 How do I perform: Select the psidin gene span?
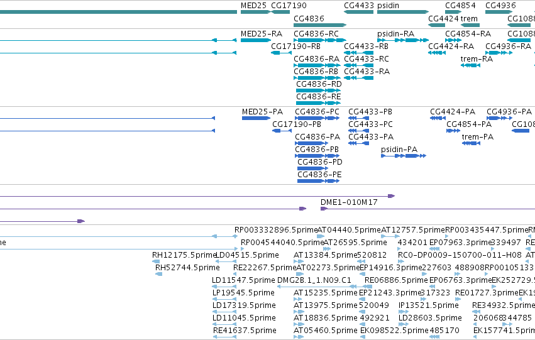click(403, 12)
